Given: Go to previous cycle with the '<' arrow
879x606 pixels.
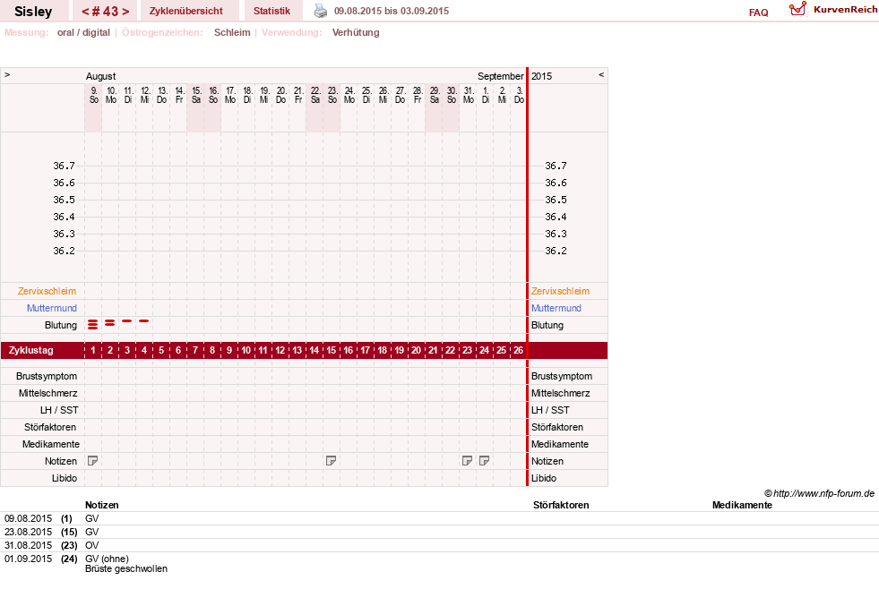Looking at the screenshot, I should (x=84, y=12).
